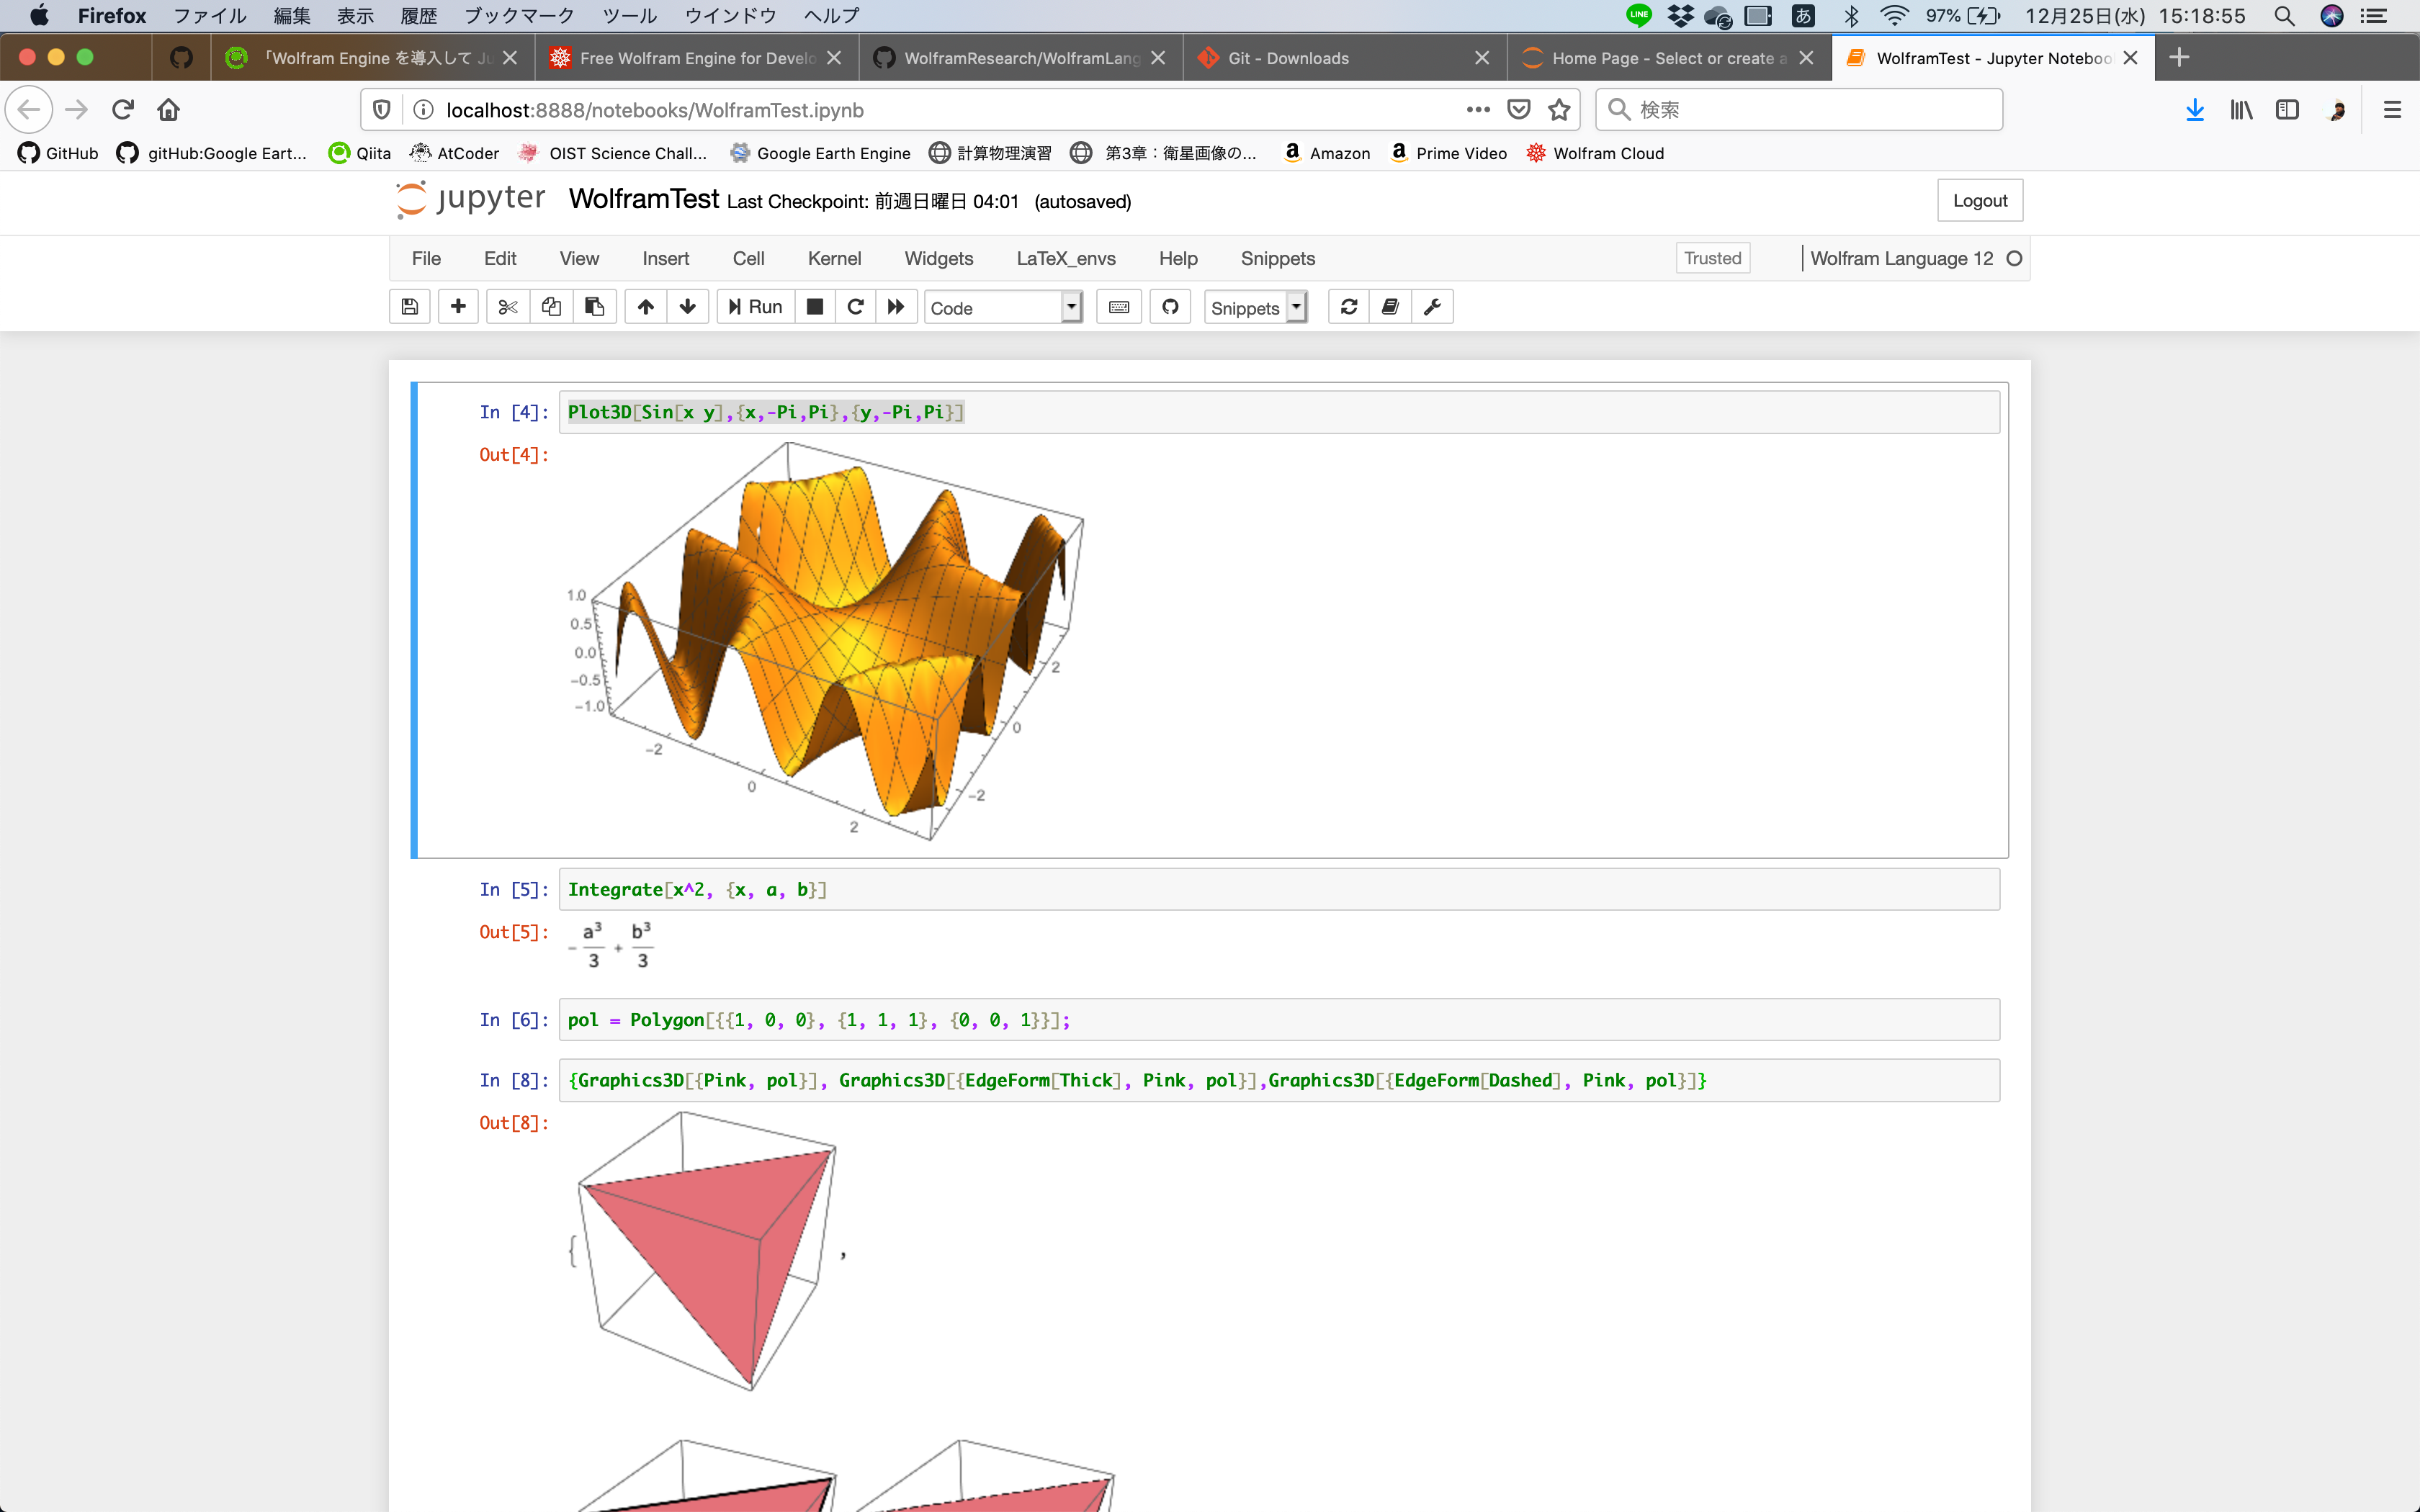Open the File menu

click(426, 259)
